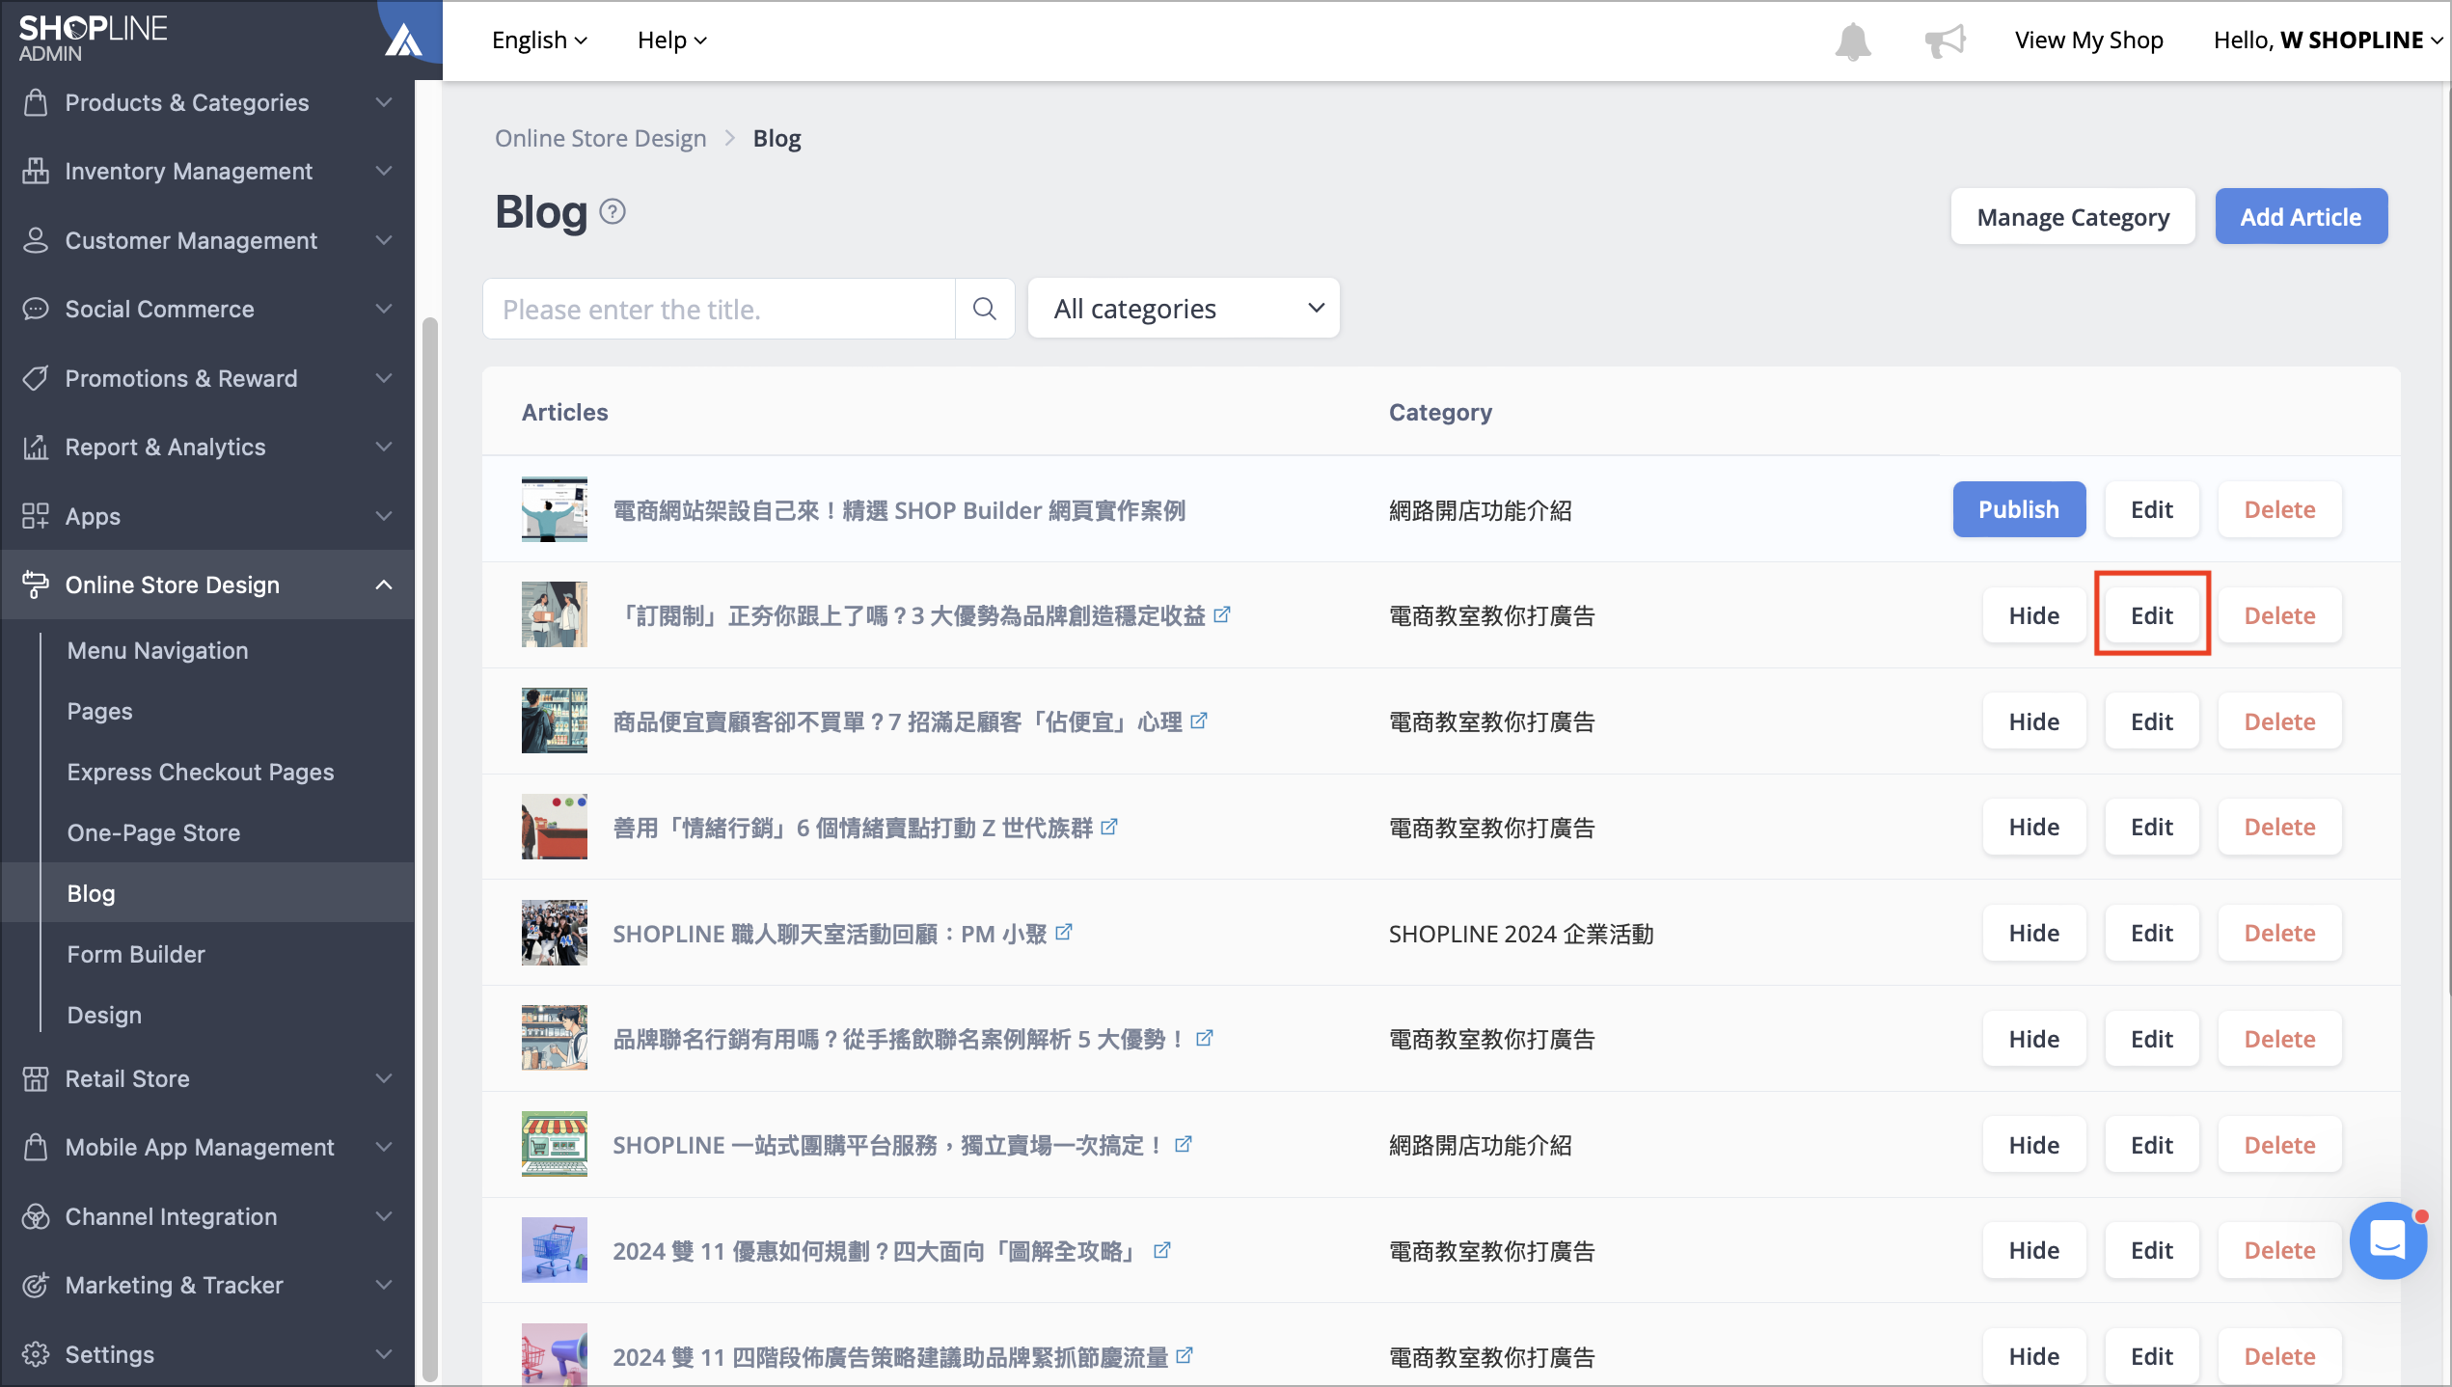Click the Products & Categories bag icon

point(36,102)
